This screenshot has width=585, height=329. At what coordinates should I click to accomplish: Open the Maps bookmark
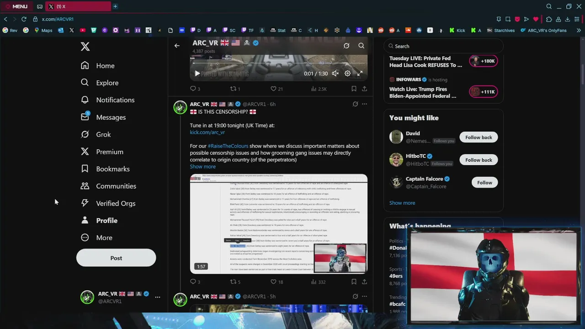point(43,31)
